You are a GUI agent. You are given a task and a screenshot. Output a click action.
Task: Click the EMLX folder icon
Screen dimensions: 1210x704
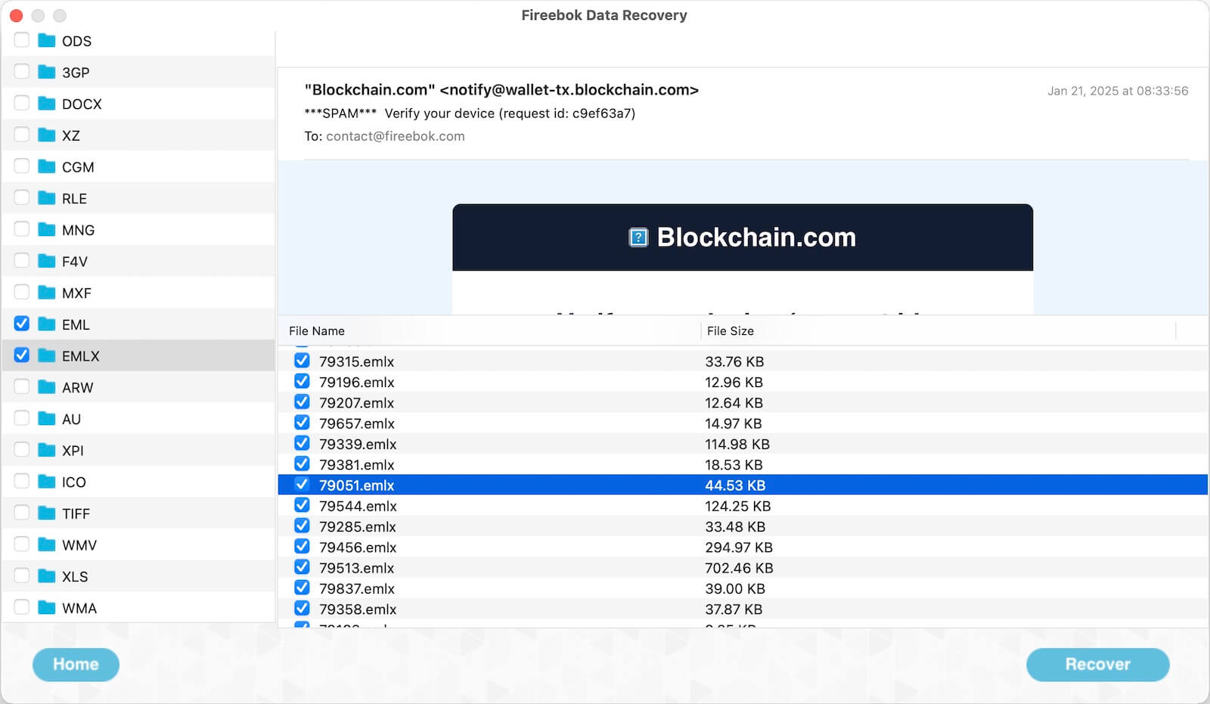pyautogui.click(x=47, y=355)
